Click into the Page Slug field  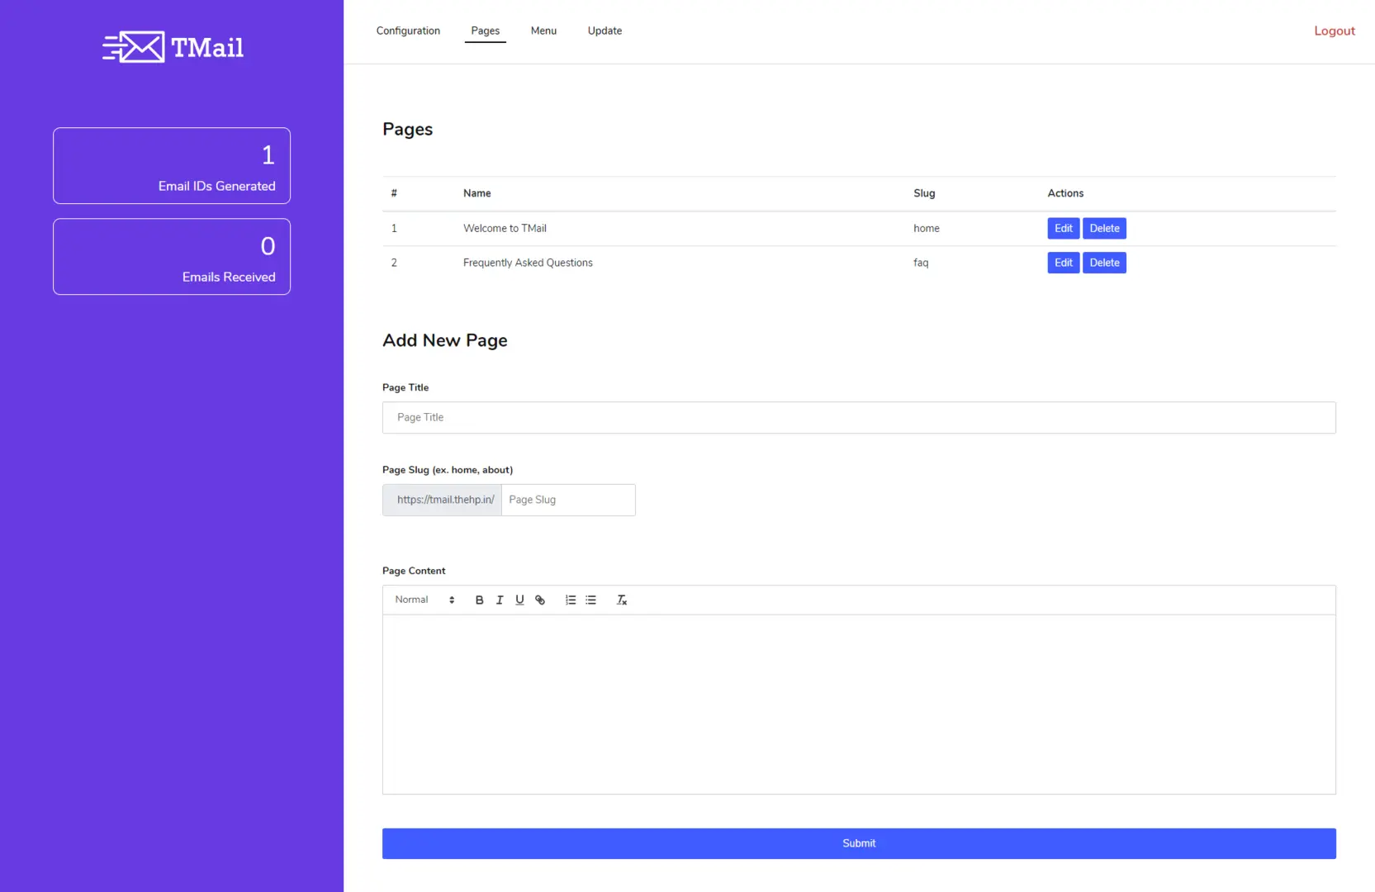point(567,501)
